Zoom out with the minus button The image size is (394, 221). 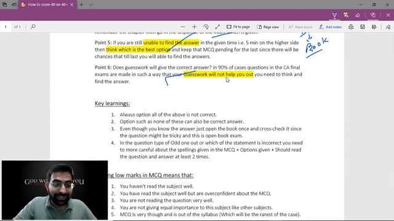[x=183, y=27]
